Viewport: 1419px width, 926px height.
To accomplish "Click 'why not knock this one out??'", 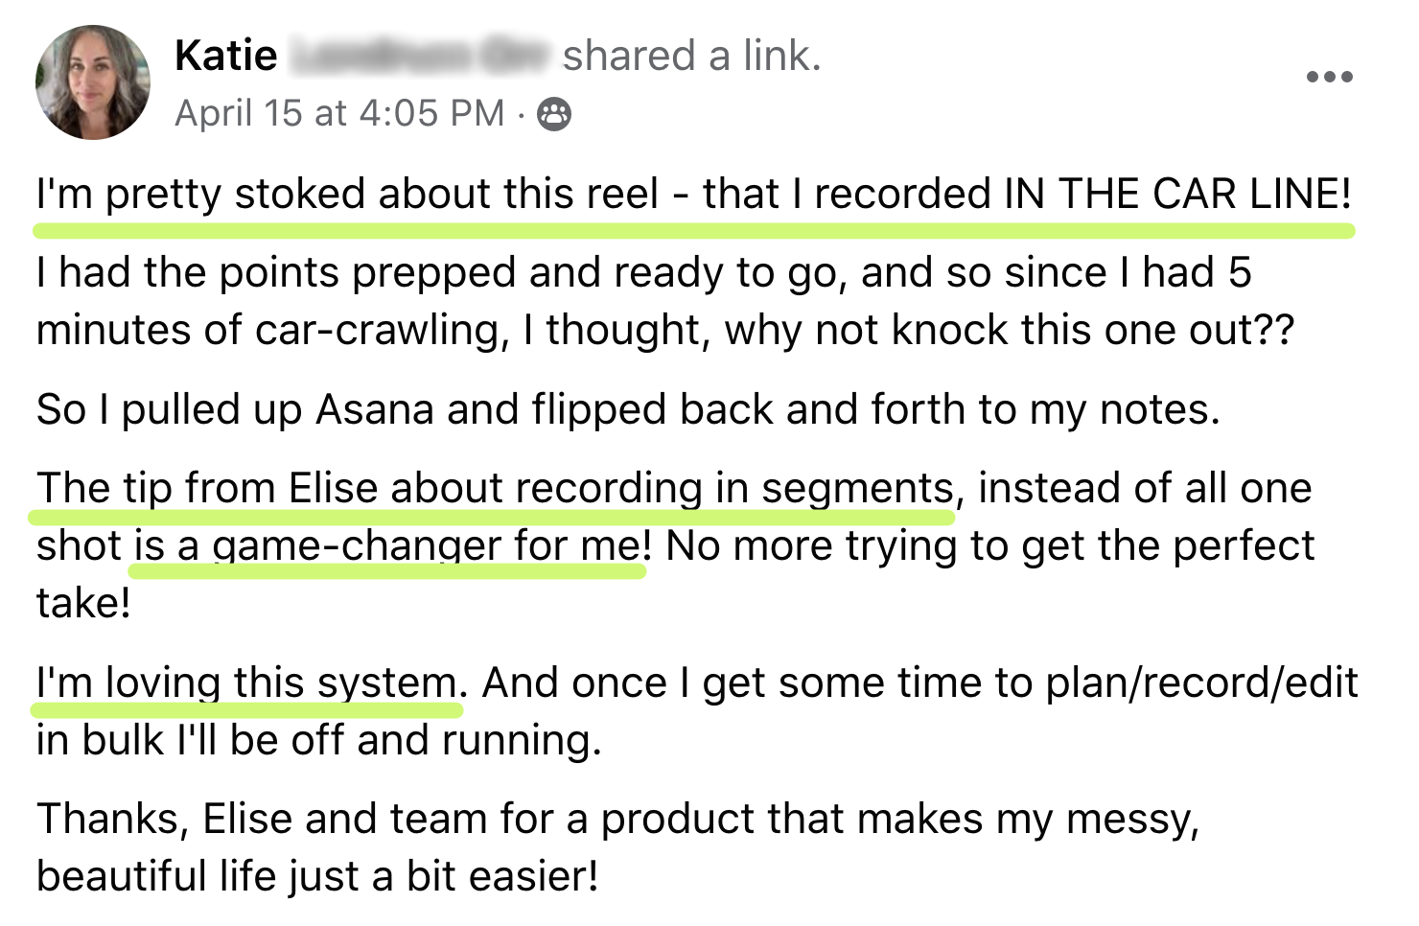I will 1010,330.
